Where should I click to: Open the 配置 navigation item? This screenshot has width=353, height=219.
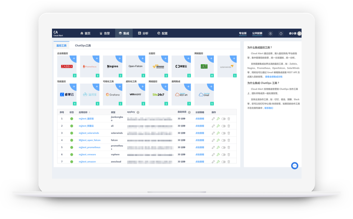(x=162, y=33)
